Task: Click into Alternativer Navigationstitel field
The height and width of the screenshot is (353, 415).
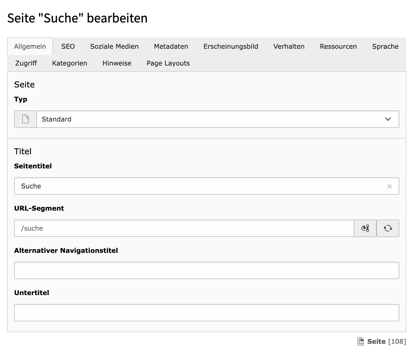Action: pyautogui.click(x=206, y=270)
